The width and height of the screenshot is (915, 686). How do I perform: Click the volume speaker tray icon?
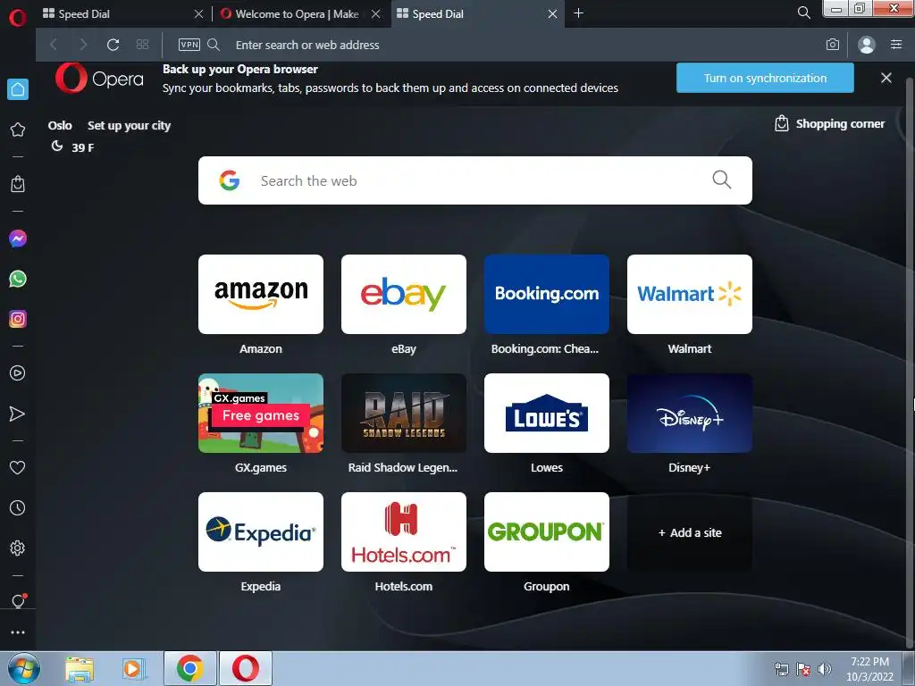(x=824, y=669)
